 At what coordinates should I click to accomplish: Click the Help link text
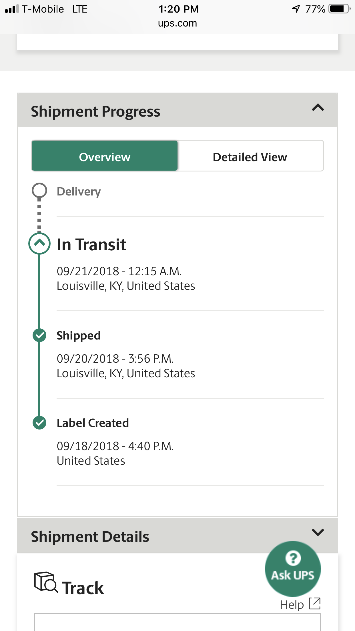[292, 605]
